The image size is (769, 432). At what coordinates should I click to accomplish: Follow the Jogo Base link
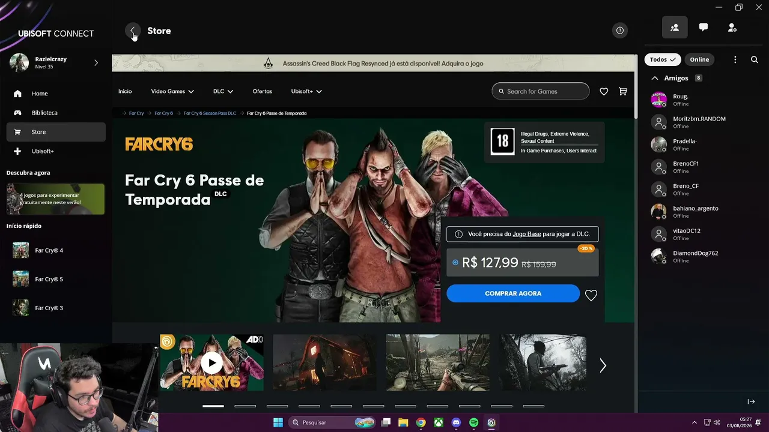tap(527, 234)
